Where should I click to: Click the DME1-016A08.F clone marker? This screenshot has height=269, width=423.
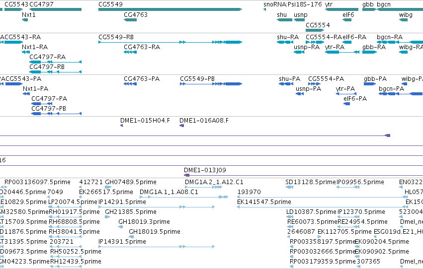pos(182,126)
